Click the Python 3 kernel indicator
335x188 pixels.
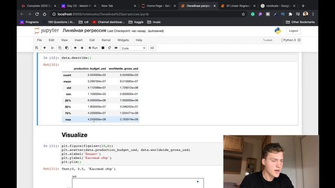[291, 40]
